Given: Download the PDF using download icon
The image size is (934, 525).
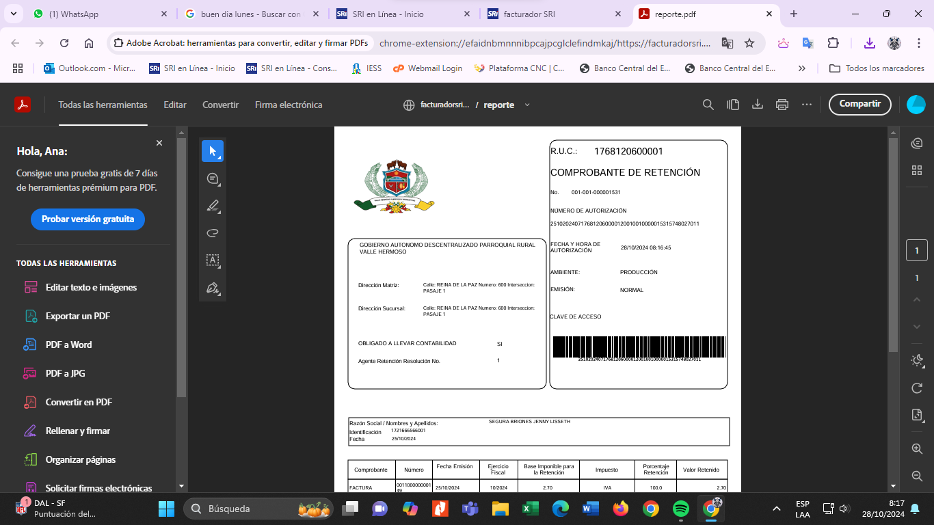Looking at the screenshot, I should click(758, 105).
